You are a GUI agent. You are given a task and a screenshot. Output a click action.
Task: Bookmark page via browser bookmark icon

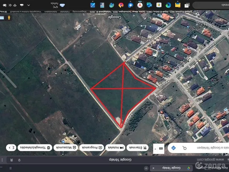[x=11, y=160]
